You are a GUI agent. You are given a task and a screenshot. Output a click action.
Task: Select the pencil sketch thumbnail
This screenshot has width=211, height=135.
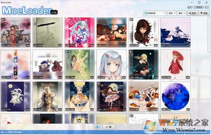[47, 32]
